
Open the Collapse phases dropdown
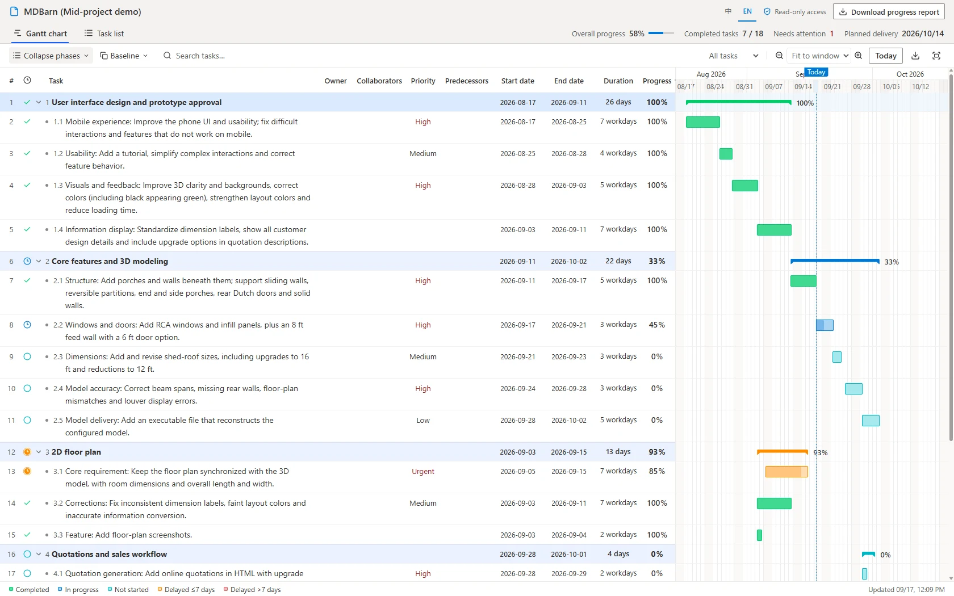(x=51, y=56)
